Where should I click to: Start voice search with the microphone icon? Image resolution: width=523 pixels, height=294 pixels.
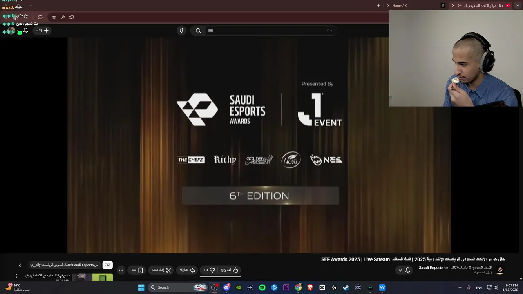[181, 30]
